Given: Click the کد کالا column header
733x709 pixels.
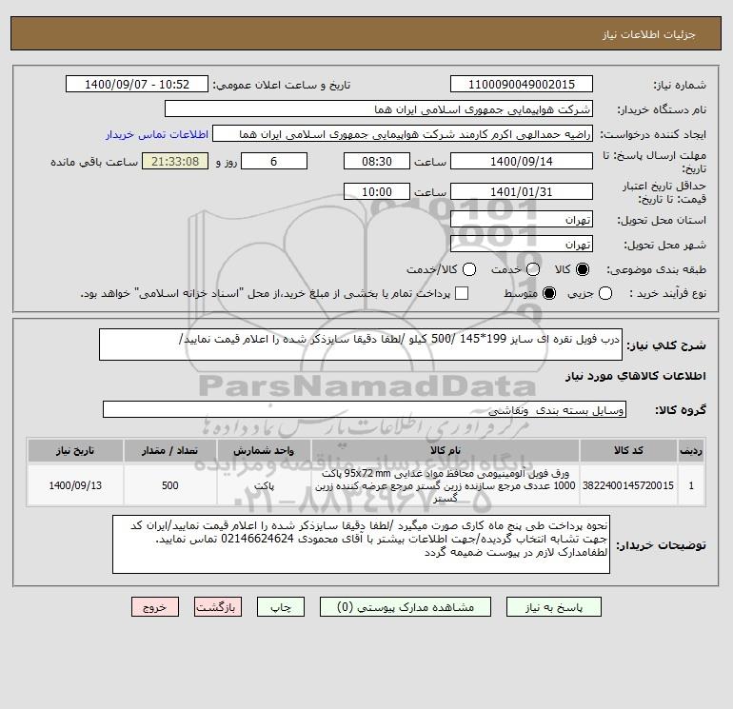Looking at the screenshot, I should coord(628,450).
